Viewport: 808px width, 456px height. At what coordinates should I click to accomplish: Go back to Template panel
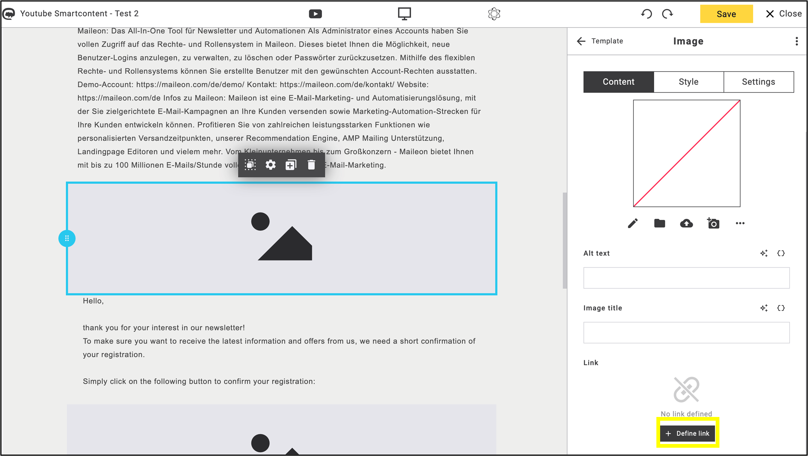pyautogui.click(x=600, y=41)
